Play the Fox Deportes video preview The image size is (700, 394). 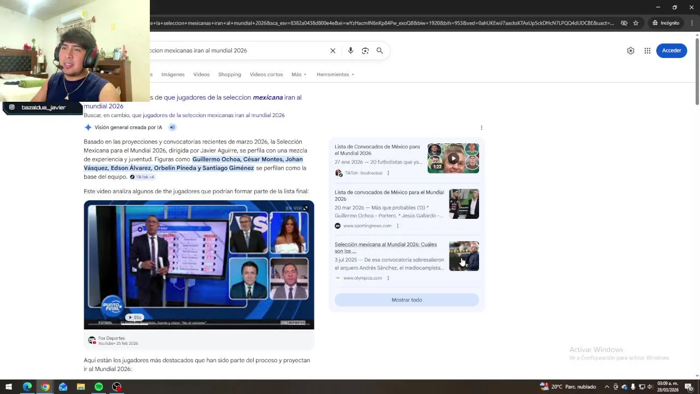(x=199, y=265)
